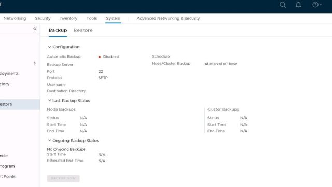
Task: Open the Bundle sidebar item
Action: pos(4,156)
